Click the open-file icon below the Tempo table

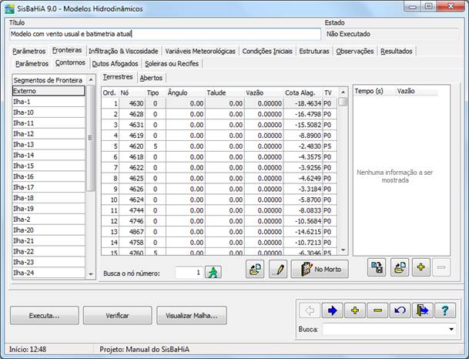point(400,267)
